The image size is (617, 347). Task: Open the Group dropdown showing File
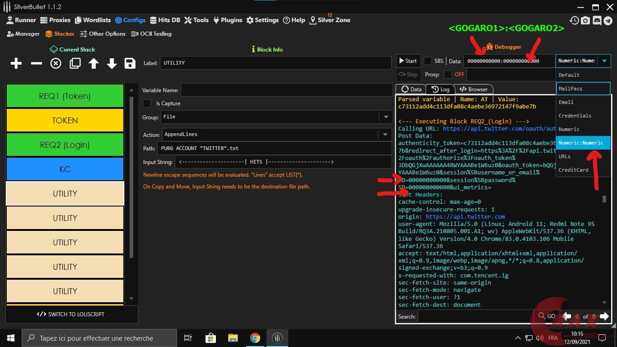(x=276, y=117)
